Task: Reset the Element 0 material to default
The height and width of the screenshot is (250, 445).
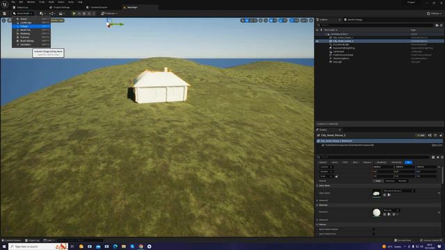Action: click(439, 212)
